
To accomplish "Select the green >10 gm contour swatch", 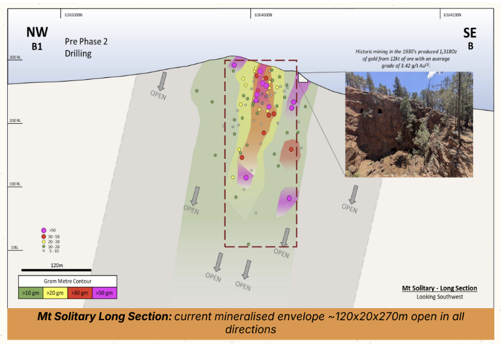I will click(31, 293).
